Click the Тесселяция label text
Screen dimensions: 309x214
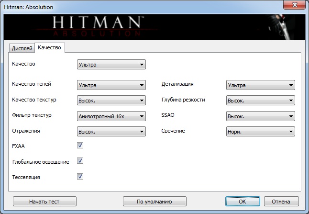pos(26,177)
